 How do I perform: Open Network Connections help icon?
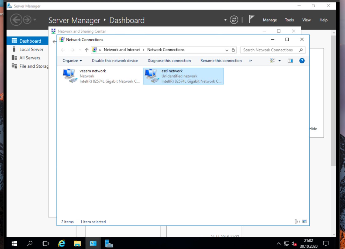tap(302, 61)
